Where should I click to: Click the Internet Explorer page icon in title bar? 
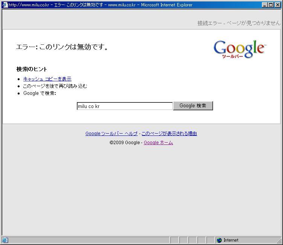pos(5,5)
